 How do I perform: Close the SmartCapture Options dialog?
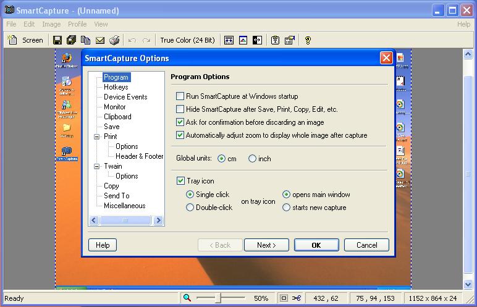pos(386,58)
